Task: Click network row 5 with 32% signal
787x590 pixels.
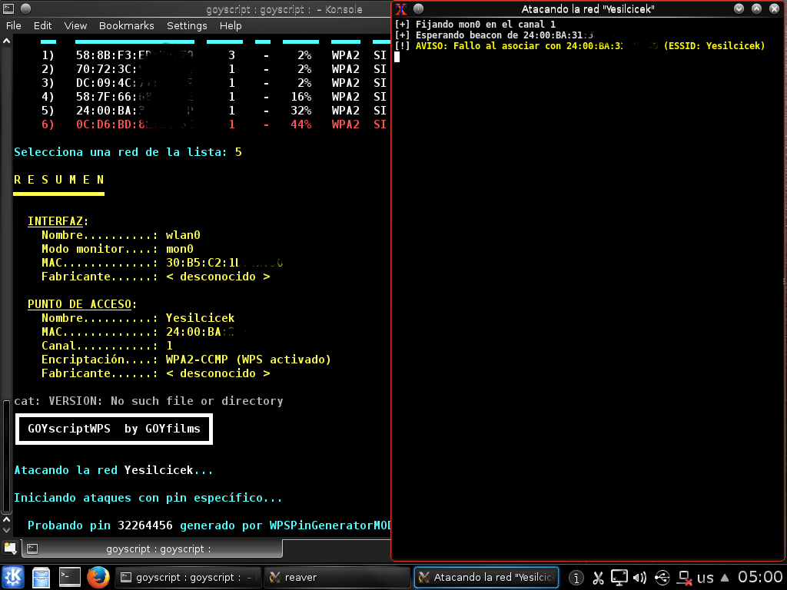Action: (214, 111)
